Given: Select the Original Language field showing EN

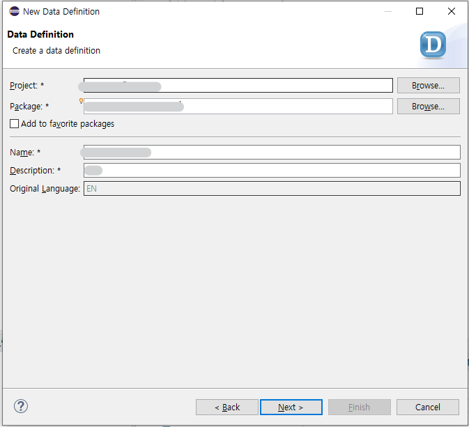Looking at the screenshot, I should coord(272,189).
